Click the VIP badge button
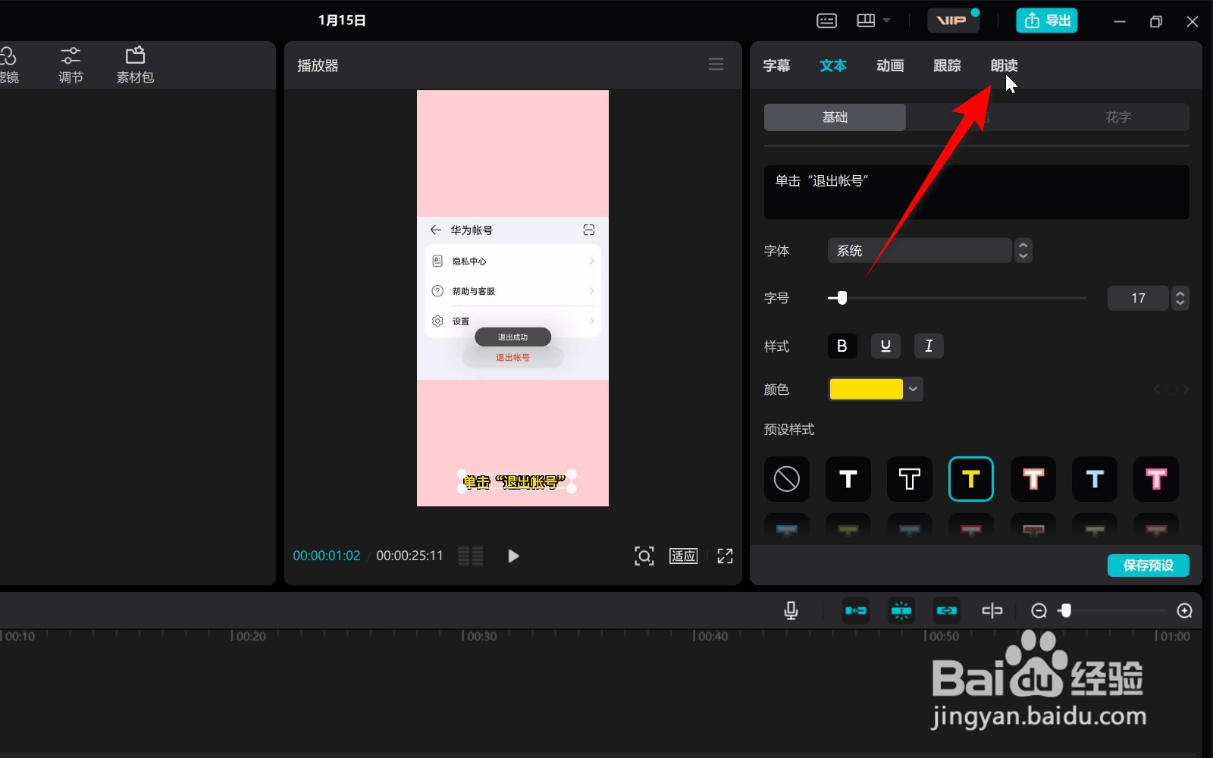Viewport: 1213px width, 758px height. [x=954, y=20]
